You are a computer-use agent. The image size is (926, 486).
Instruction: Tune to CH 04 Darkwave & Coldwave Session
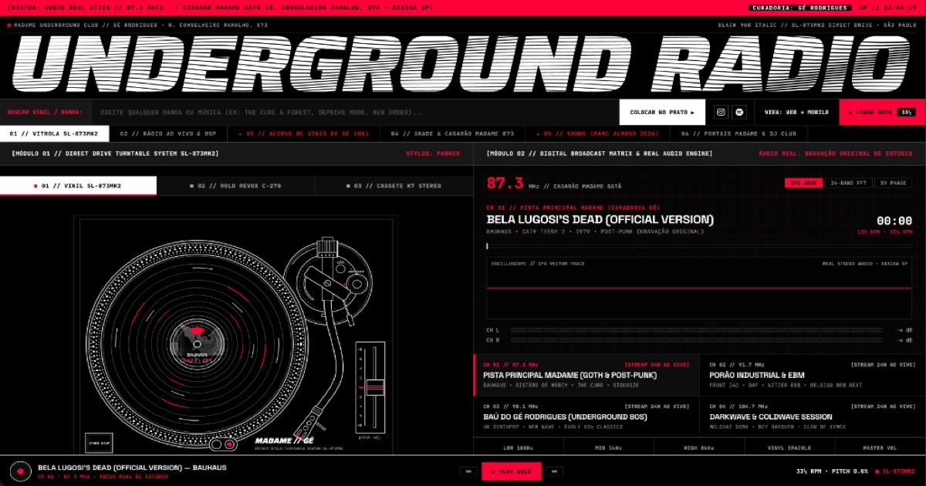pyautogui.click(x=813, y=417)
